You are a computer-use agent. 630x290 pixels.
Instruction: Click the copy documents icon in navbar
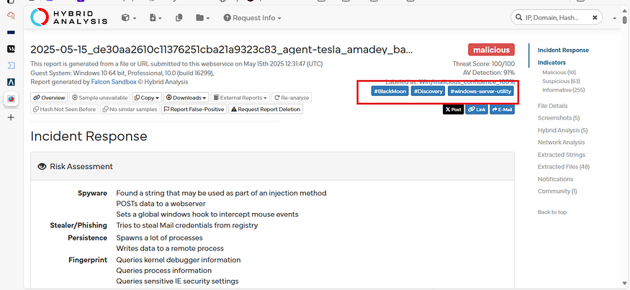pos(179,18)
